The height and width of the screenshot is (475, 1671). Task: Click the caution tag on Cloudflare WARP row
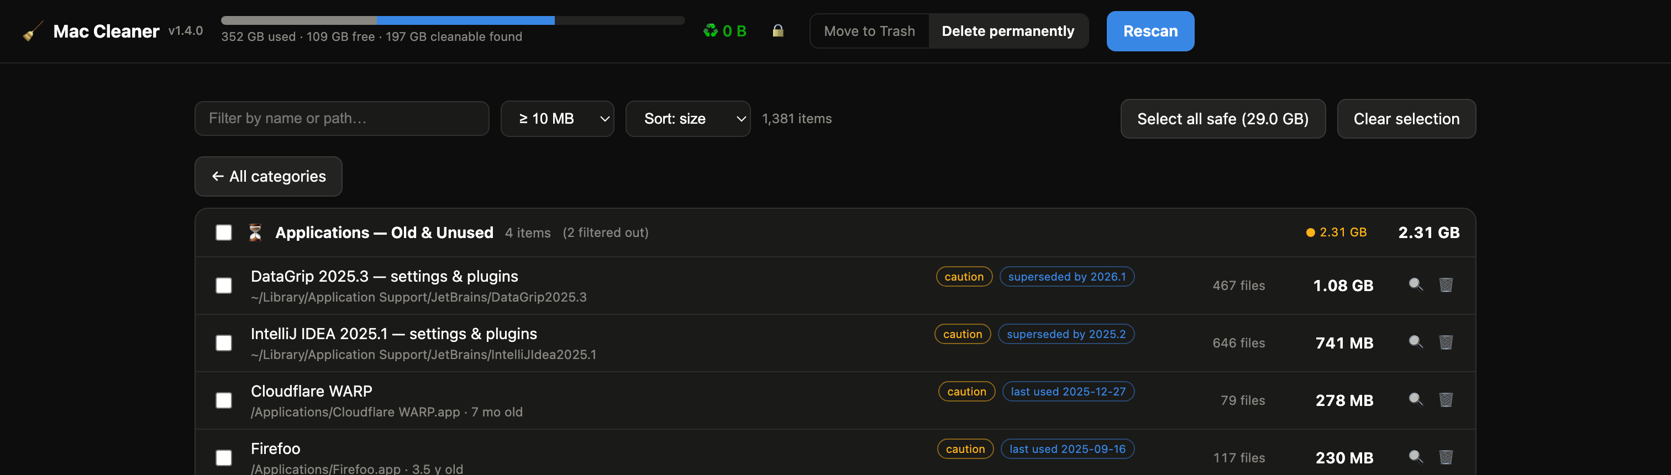coord(966,392)
